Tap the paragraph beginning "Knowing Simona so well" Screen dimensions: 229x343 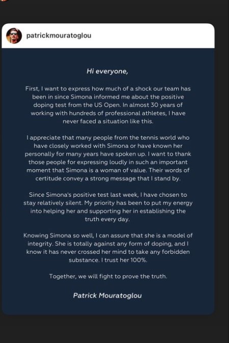(x=108, y=248)
